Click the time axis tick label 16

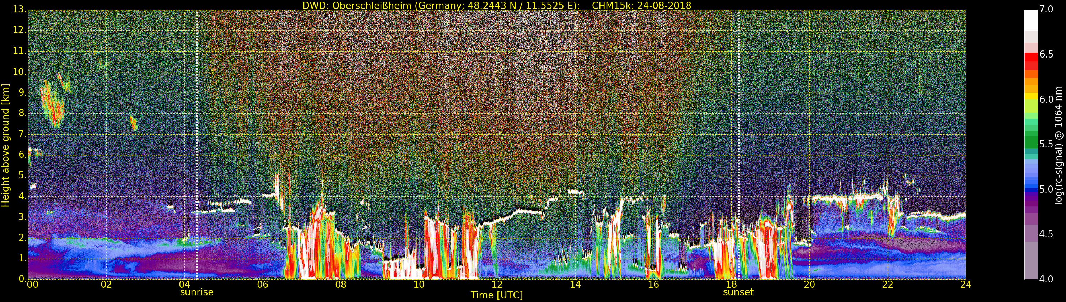[653, 285]
